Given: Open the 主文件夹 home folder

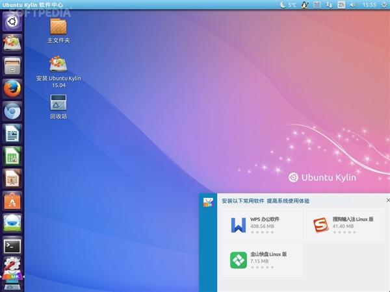Looking at the screenshot, I should pyautogui.click(x=58, y=27).
